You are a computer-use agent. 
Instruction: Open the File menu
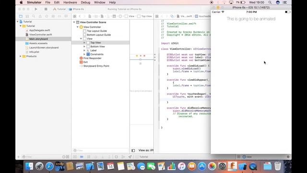click(x=47, y=2)
